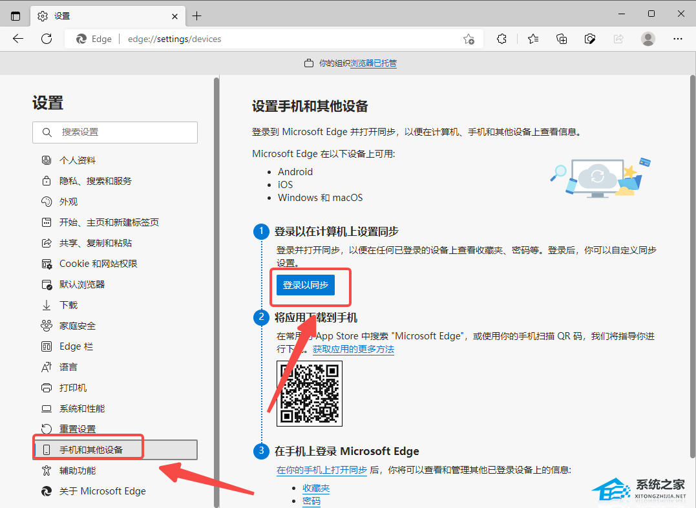Screen dimensions: 696x508
Task: Open tab actions menu icon
Action: [x=16, y=16]
